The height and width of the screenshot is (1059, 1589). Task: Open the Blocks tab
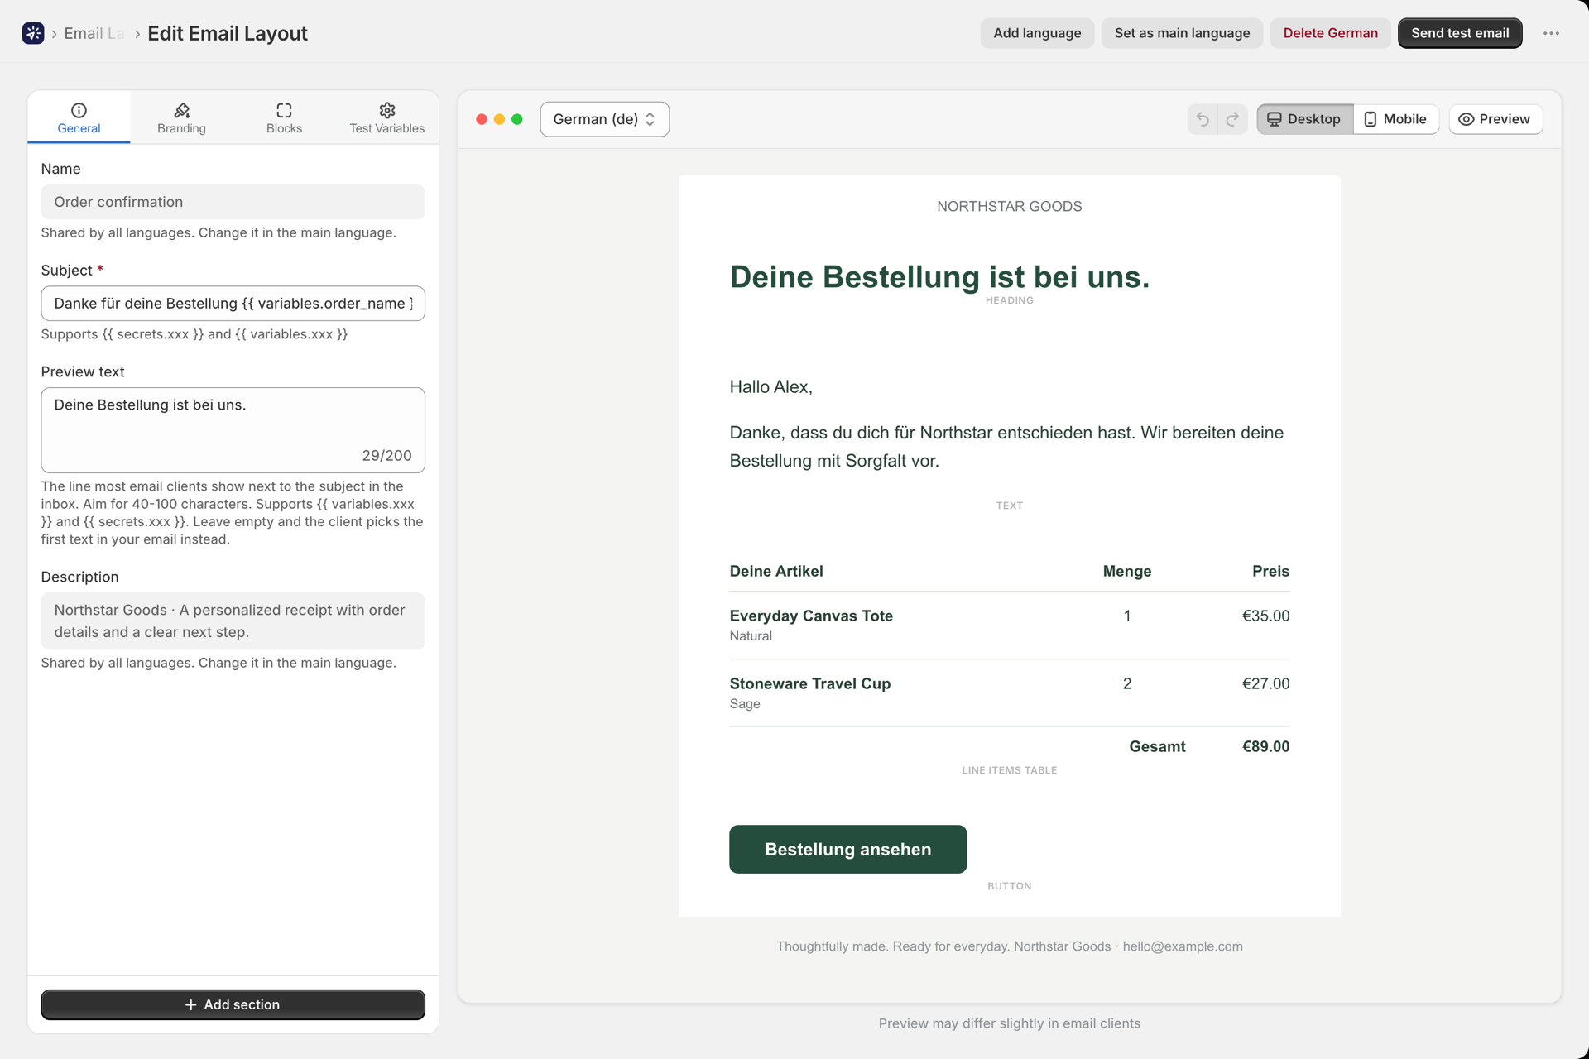pos(284,118)
